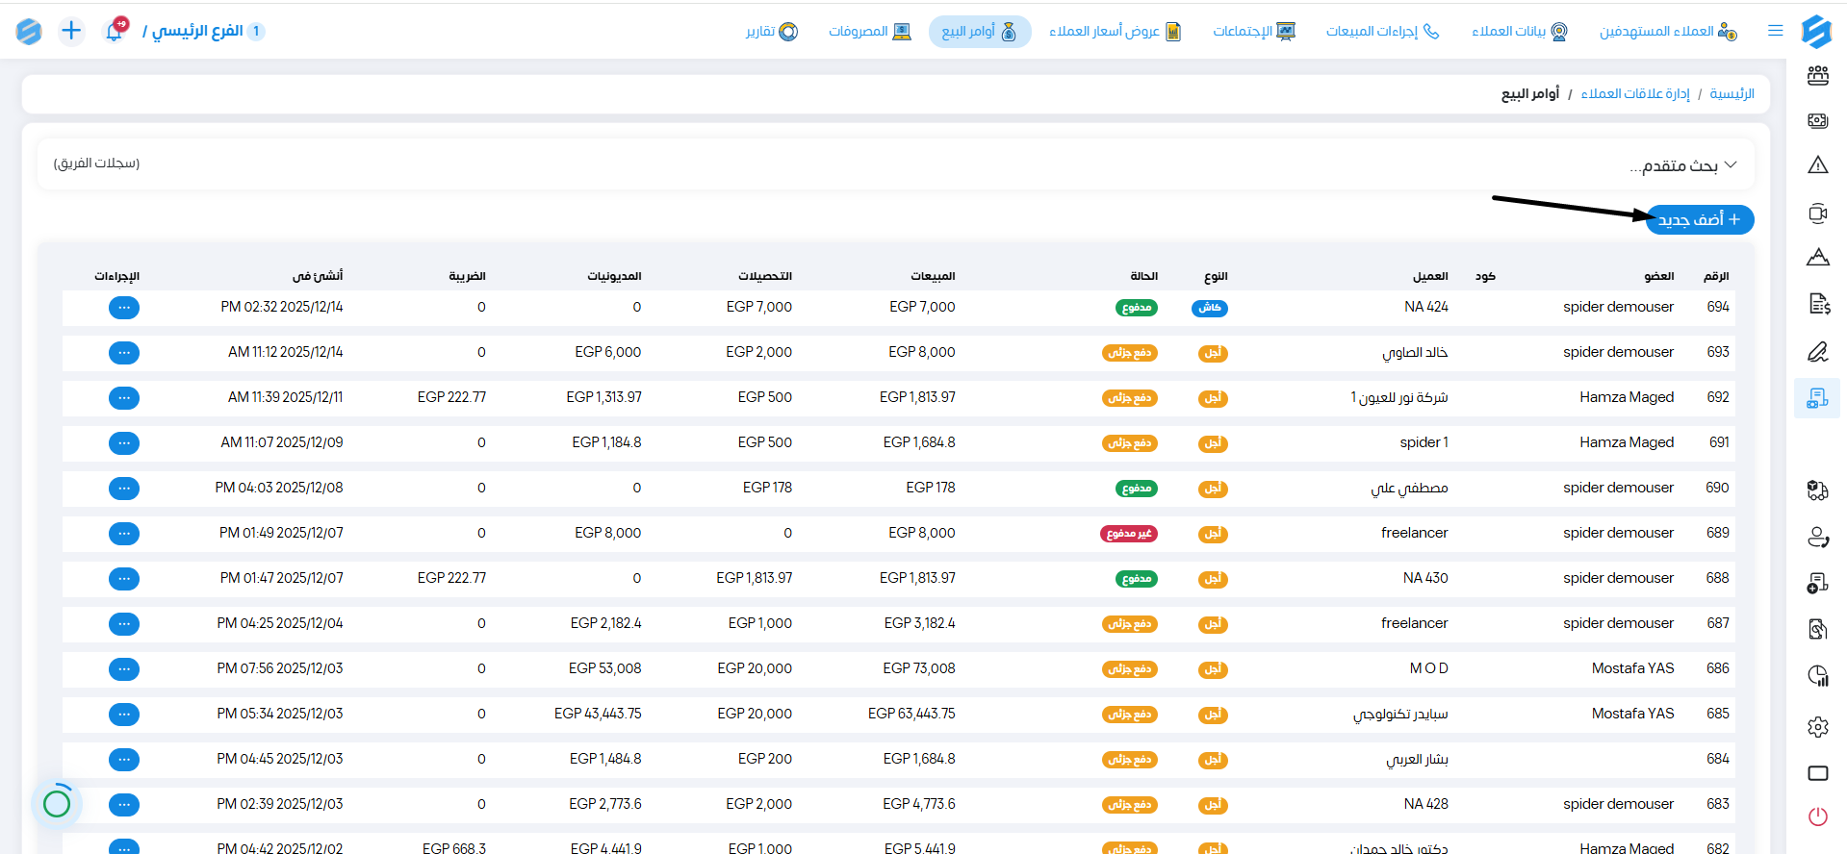The width and height of the screenshot is (1847, 854).
Task: Open actions menu for order 689
Action: [x=124, y=534]
